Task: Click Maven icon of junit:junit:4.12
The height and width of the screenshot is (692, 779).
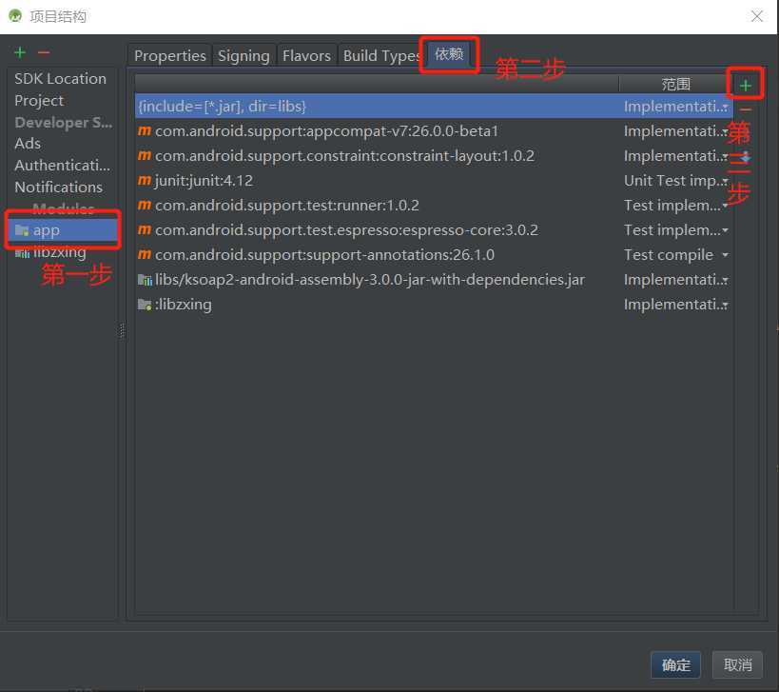Action: click(x=144, y=181)
